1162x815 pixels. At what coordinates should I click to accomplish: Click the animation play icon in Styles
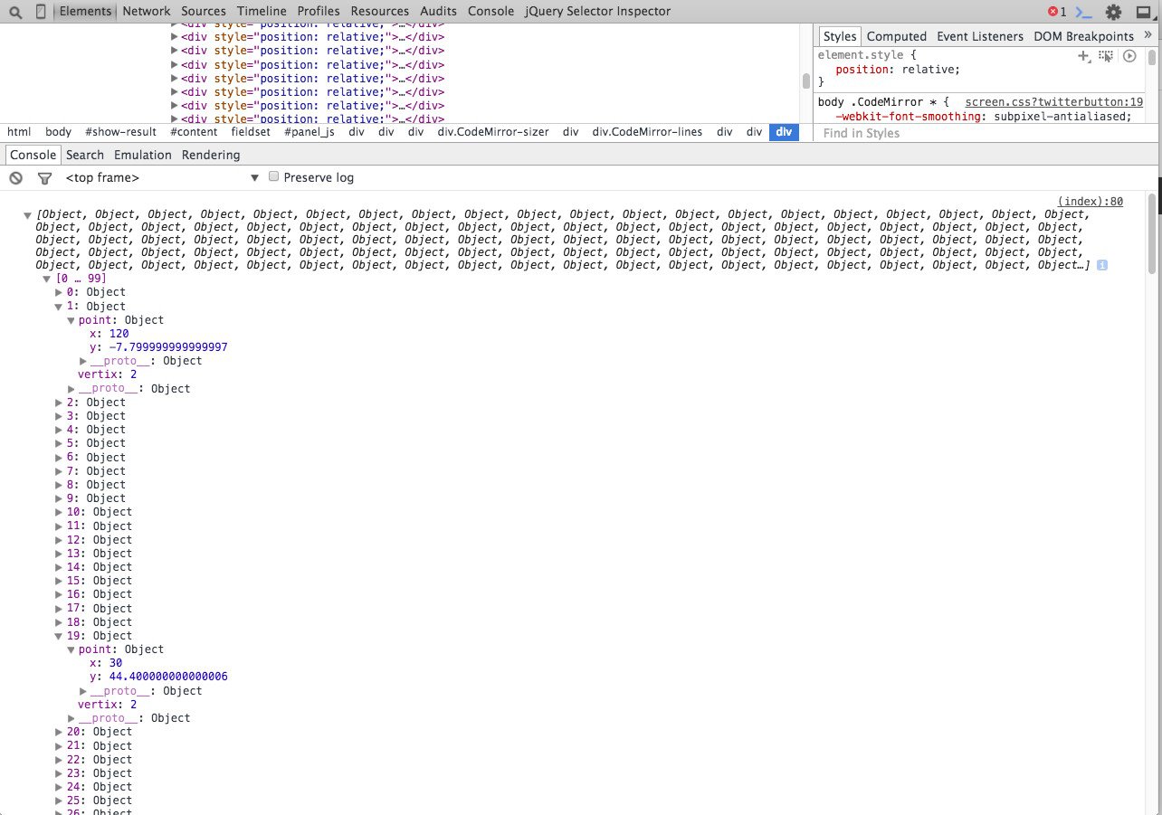tap(1129, 56)
